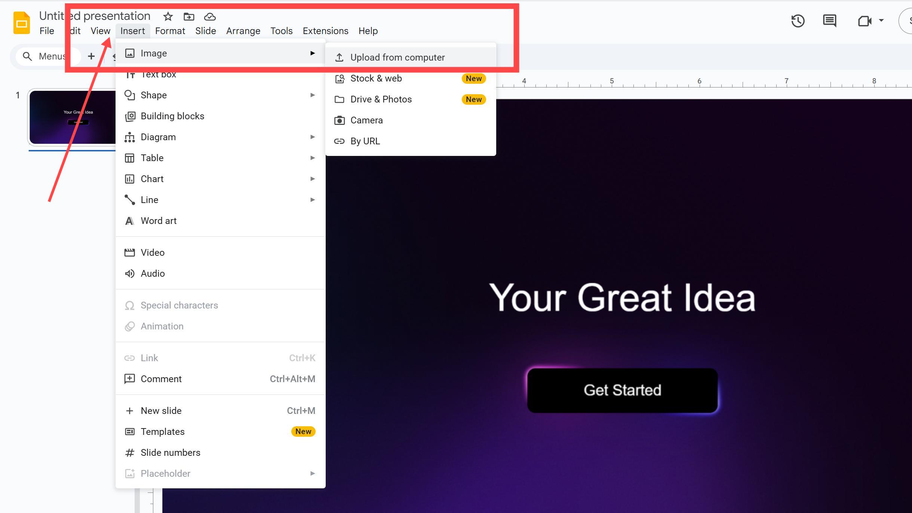The height and width of the screenshot is (513, 912).
Task: Click the Drive folder icon
Action: pyautogui.click(x=339, y=99)
